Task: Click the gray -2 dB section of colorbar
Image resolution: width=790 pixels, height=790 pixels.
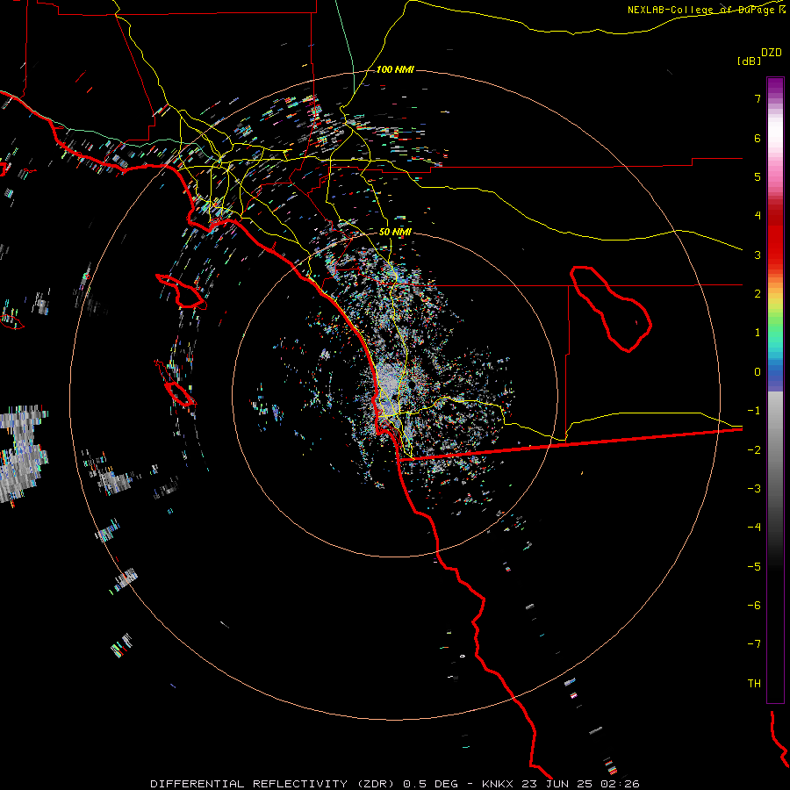Action: click(775, 450)
